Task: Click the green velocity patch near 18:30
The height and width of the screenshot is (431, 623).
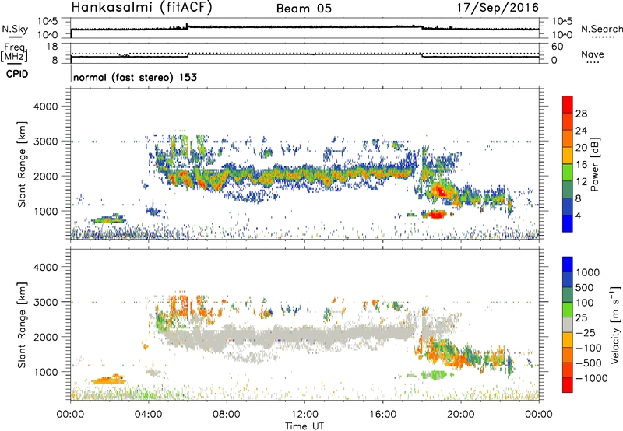Action: pyautogui.click(x=434, y=375)
